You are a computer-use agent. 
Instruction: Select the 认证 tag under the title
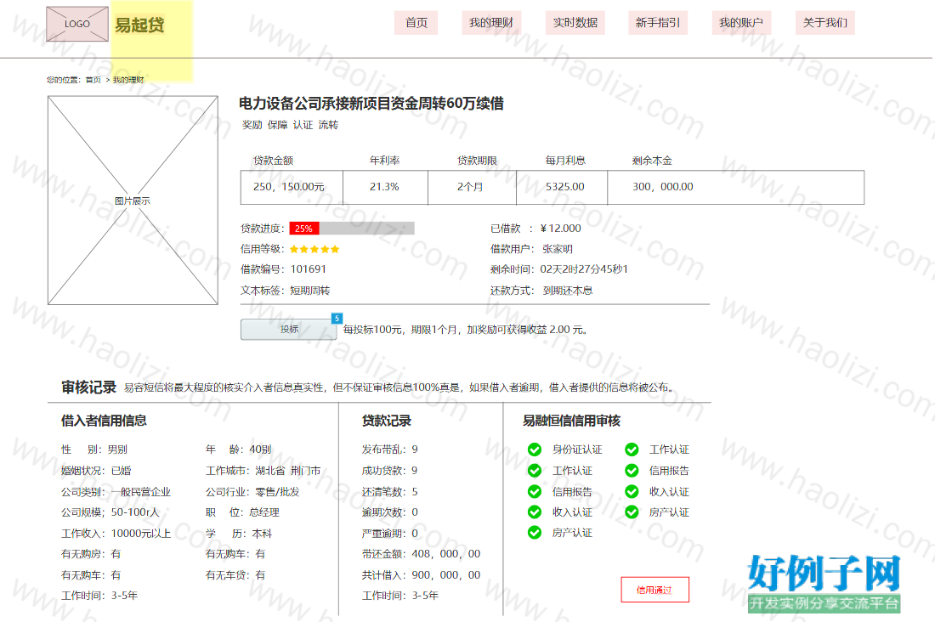pos(303,125)
